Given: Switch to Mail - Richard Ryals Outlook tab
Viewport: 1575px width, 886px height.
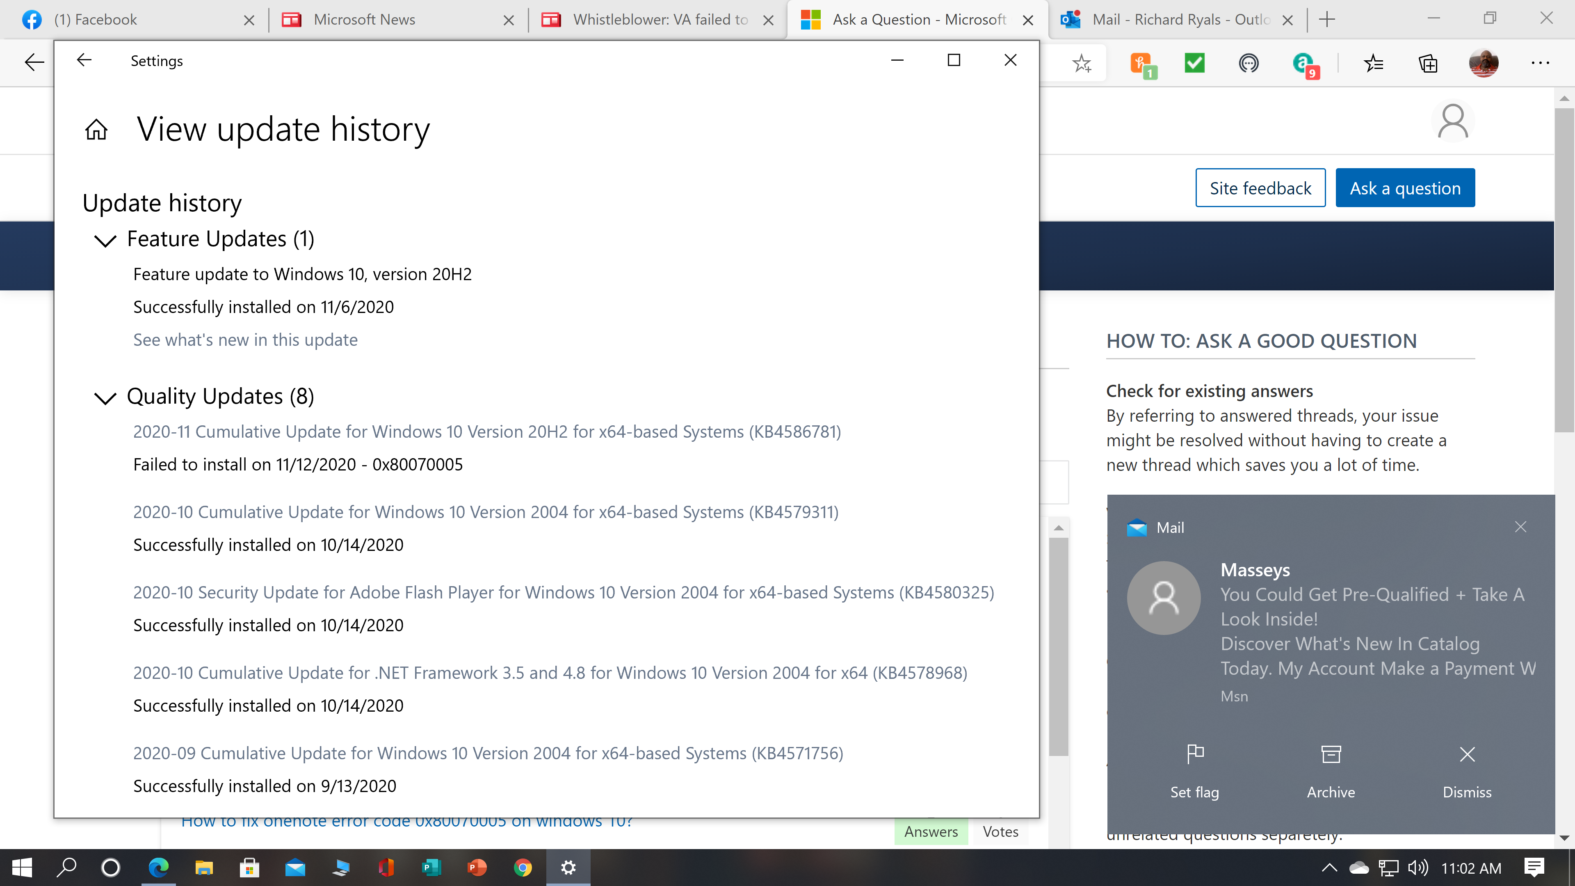Looking at the screenshot, I should (x=1180, y=20).
